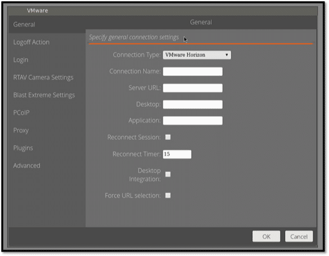Viewport: 329px width, 256px height.
Task: Click the Desktop text field
Action: coord(192,104)
